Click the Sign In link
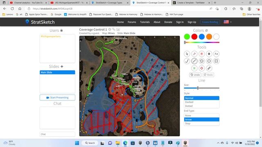The image size is (262, 147). [x=180, y=22]
